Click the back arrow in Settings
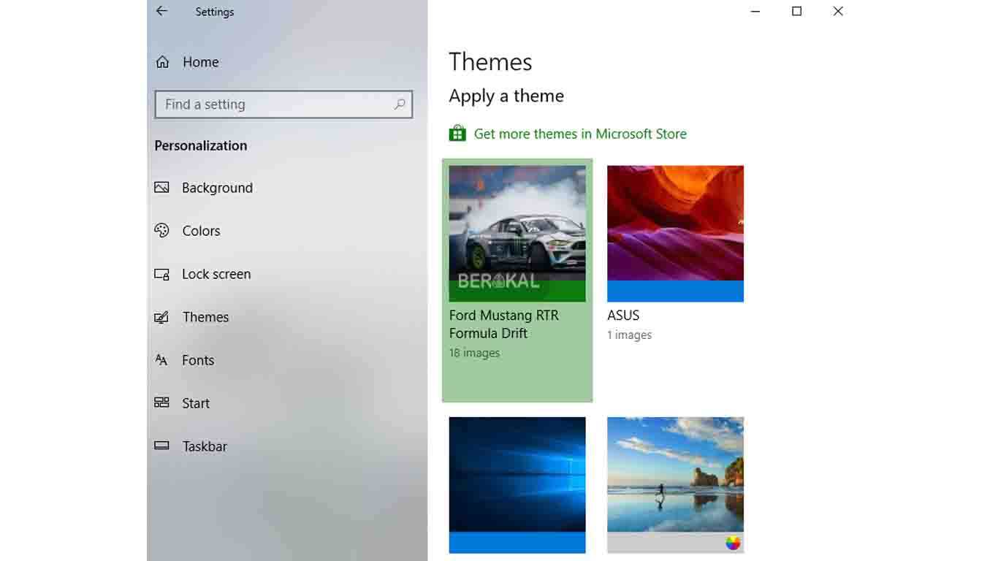The image size is (998, 561). click(161, 11)
